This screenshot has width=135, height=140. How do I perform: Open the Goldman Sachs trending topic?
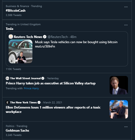[17, 131]
